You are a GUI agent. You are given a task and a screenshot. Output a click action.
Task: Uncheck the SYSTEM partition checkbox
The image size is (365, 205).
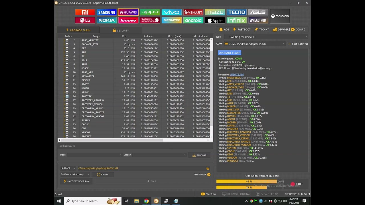67,120
